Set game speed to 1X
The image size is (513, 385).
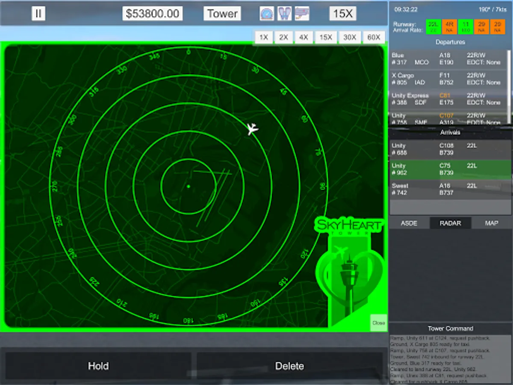pyautogui.click(x=264, y=38)
